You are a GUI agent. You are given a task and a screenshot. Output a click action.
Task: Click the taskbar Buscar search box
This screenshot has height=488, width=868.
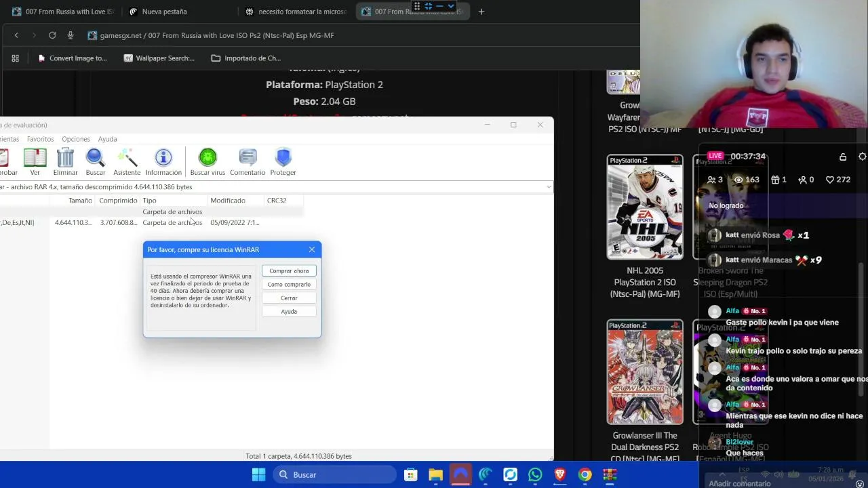tap(335, 474)
